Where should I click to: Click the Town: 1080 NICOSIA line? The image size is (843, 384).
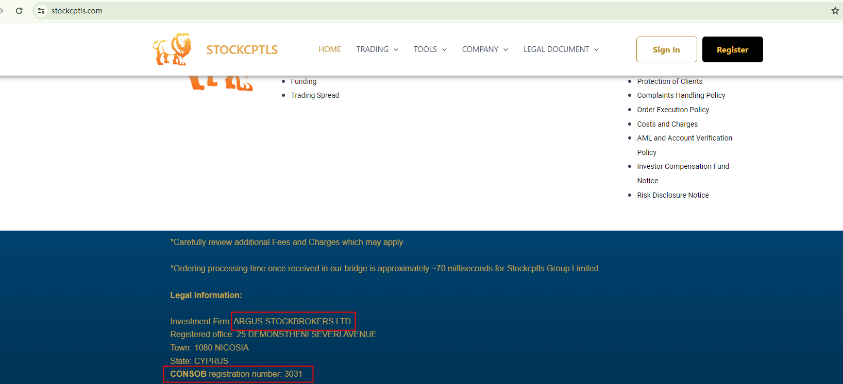[x=209, y=348]
